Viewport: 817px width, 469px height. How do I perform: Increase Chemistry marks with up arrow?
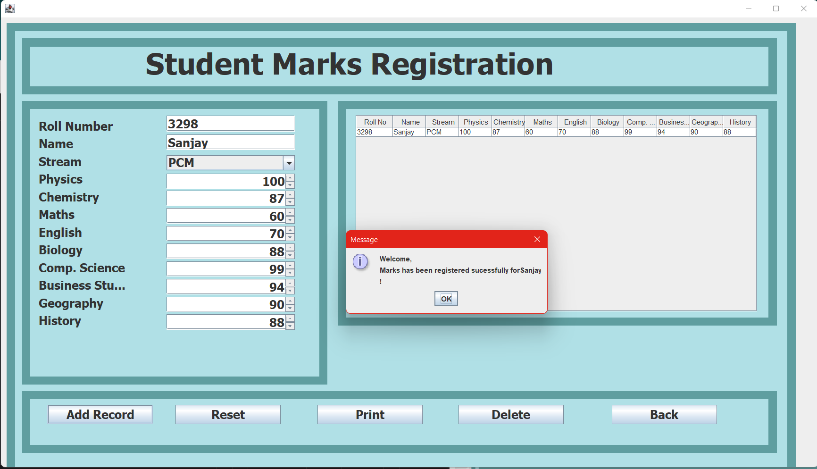pyautogui.click(x=290, y=195)
